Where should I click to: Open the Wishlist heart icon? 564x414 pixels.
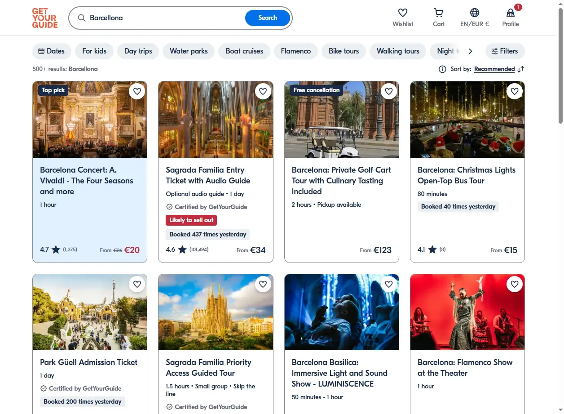(403, 13)
